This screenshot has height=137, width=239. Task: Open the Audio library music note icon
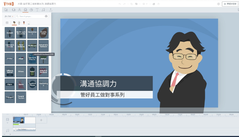pyautogui.click(x=43, y=10)
